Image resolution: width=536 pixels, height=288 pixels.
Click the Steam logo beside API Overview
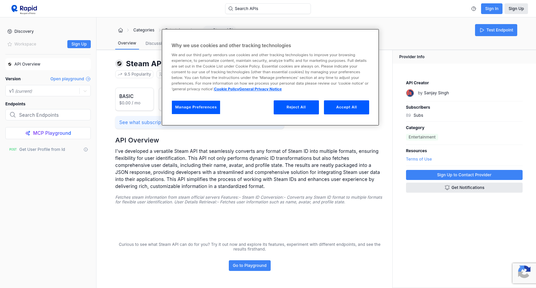[10, 64]
